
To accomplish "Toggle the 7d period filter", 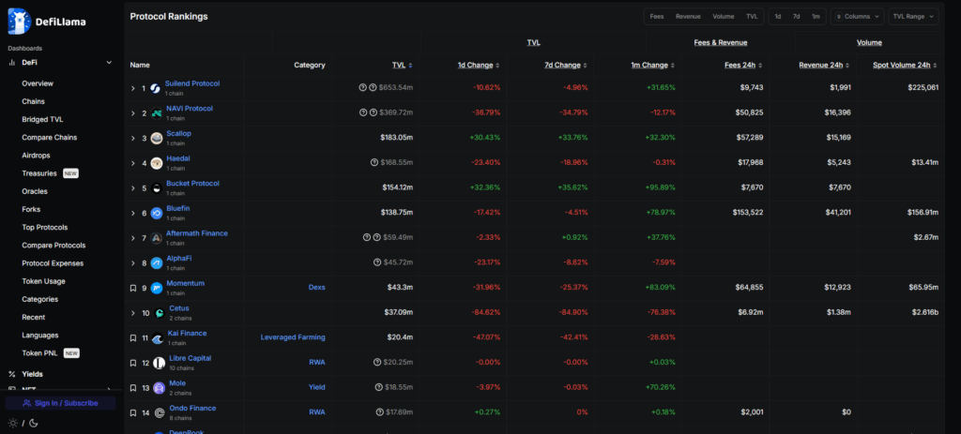I will coord(796,17).
